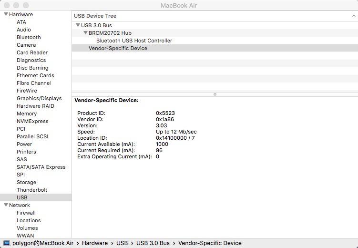Select Hardware RAID in the sidebar

coord(35,106)
